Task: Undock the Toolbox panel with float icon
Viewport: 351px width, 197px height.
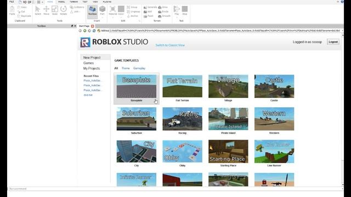Action: pos(72,26)
